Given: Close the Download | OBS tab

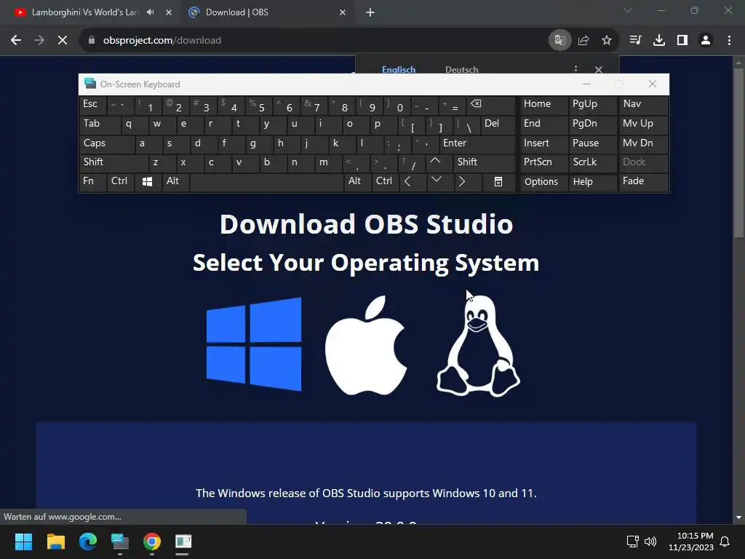Looking at the screenshot, I should click(343, 12).
